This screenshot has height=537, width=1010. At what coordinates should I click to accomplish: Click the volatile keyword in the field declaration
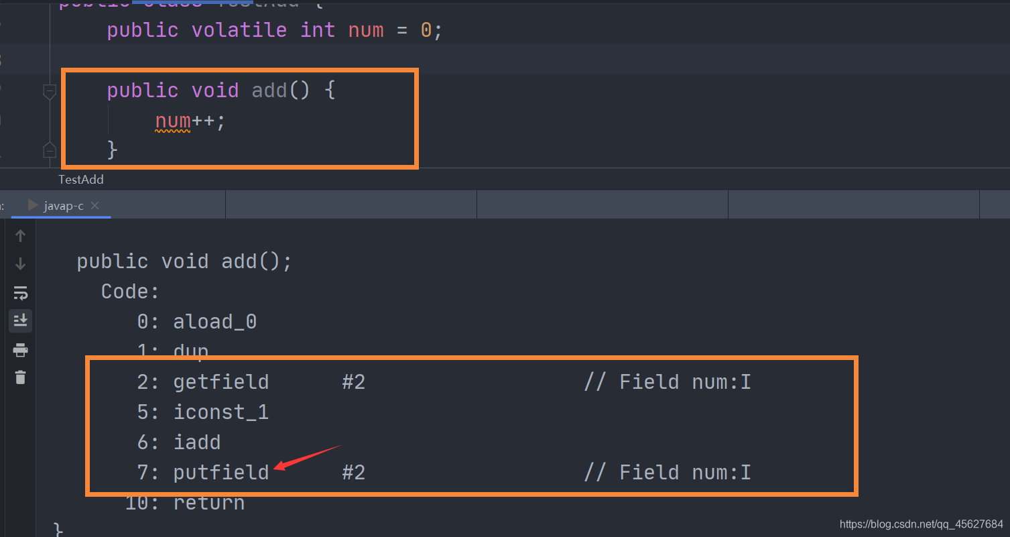[x=239, y=30]
